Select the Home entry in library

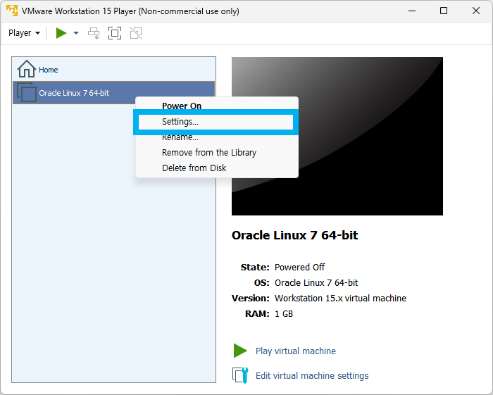[x=114, y=69]
